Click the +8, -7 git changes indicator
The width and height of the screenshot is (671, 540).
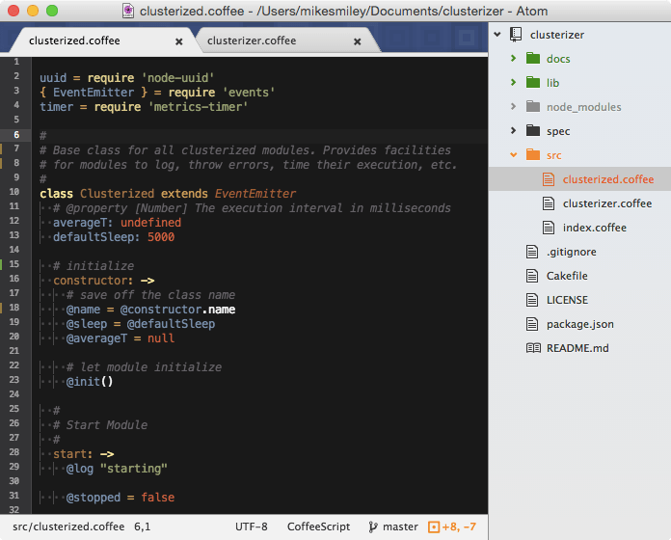[x=459, y=526]
